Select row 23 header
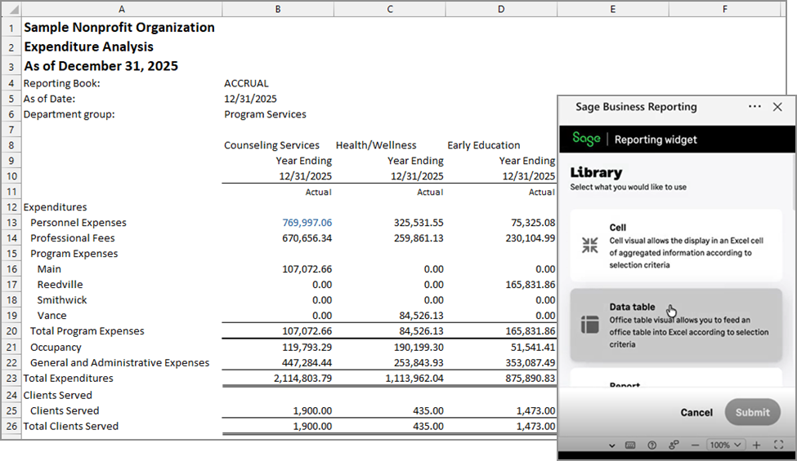Image resolution: width=797 pixels, height=461 pixels. [x=11, y=379]
